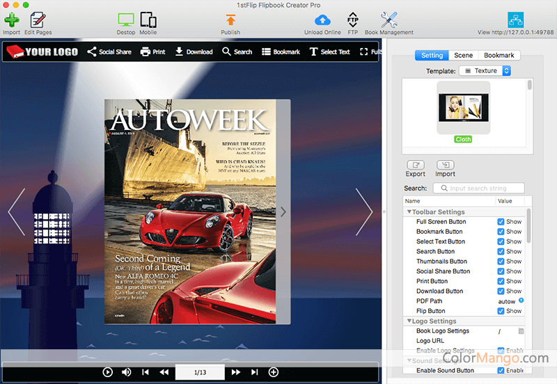Toggle Bookmark Button Show checkbox

(501, 232)
